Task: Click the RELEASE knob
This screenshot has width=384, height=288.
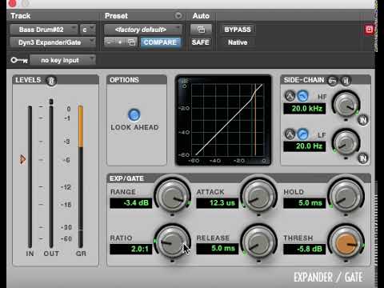Action: (x=258, y=242)
